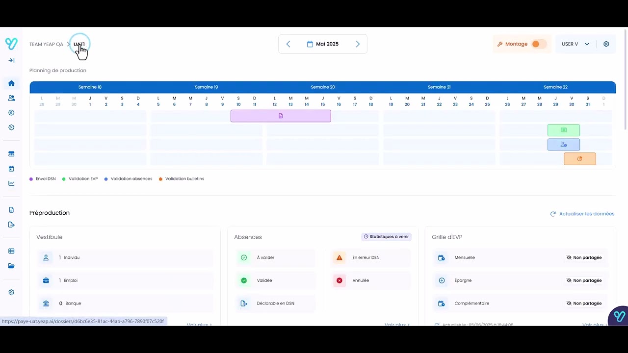Open the Banque row in Vestibule
The width and height of the screenshot is (628, 353).
click(125, 303)
